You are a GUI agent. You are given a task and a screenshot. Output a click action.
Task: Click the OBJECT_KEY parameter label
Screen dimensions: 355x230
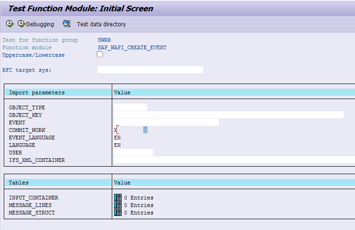[25, 115]
